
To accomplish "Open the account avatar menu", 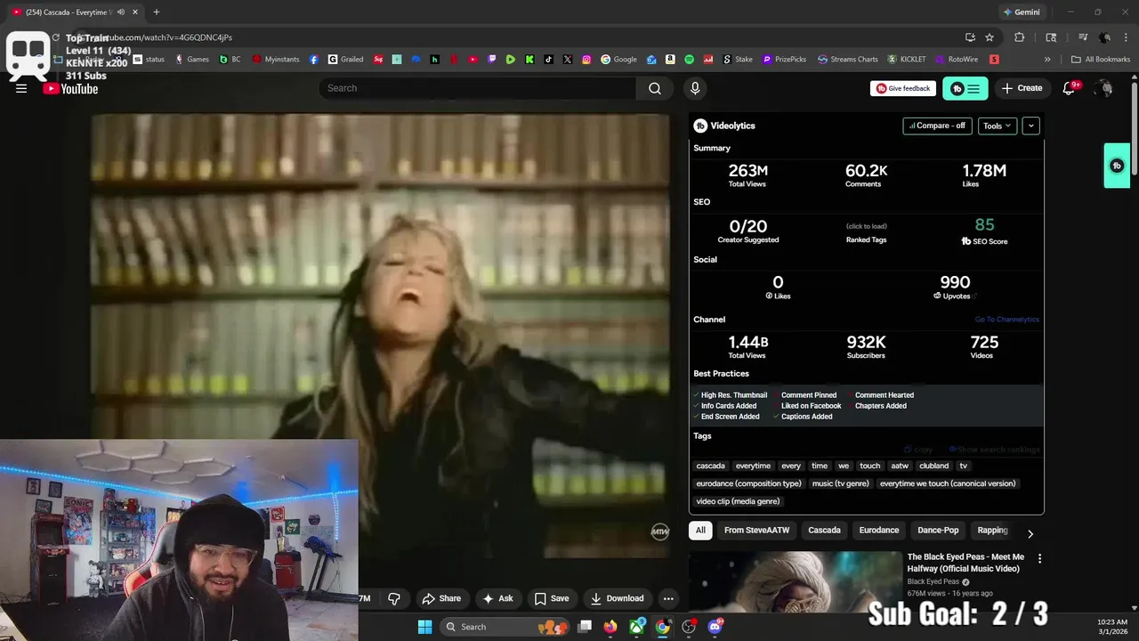I will (1104, 88).
